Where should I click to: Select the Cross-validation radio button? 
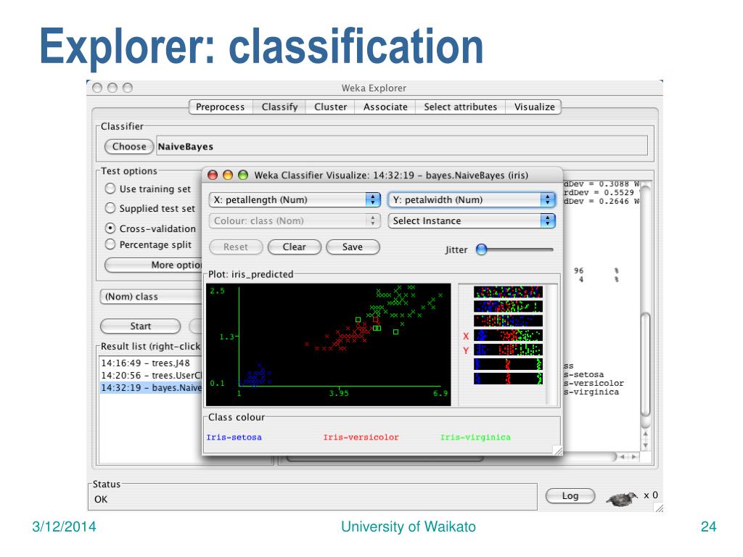click(110, 228)
